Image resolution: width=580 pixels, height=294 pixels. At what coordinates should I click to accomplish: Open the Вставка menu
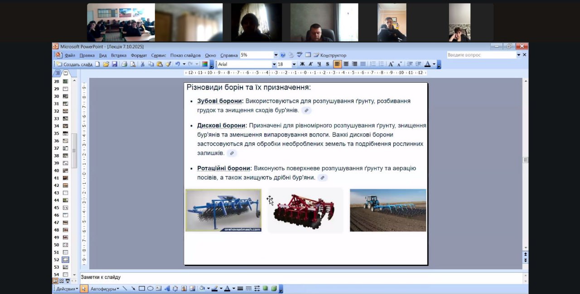pos(119,55)
